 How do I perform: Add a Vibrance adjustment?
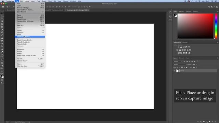tap(189, 47)
